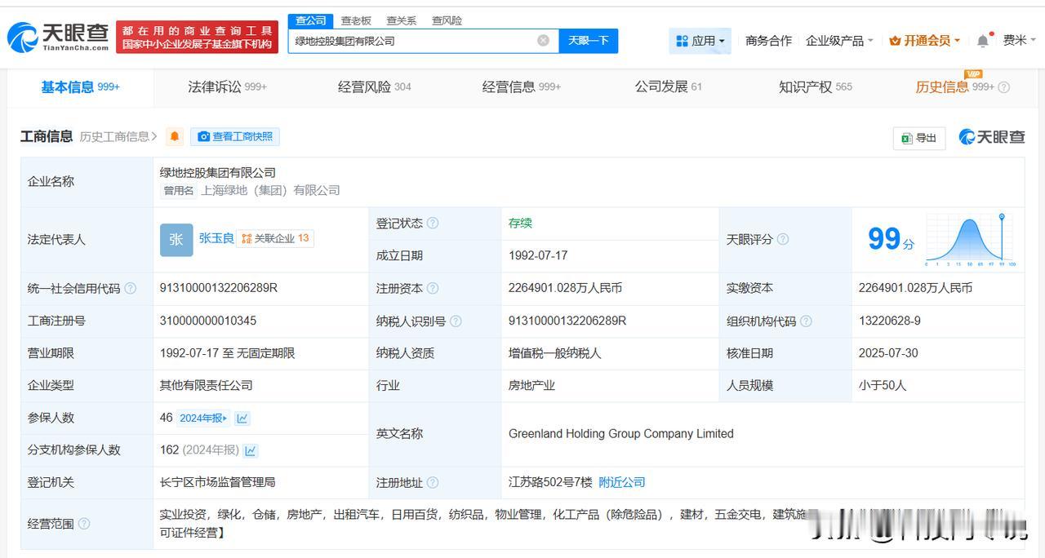The width and height of the screenshot is (1045, 558).
Task: Click the 导出 export button
Action: click(919, 138)
